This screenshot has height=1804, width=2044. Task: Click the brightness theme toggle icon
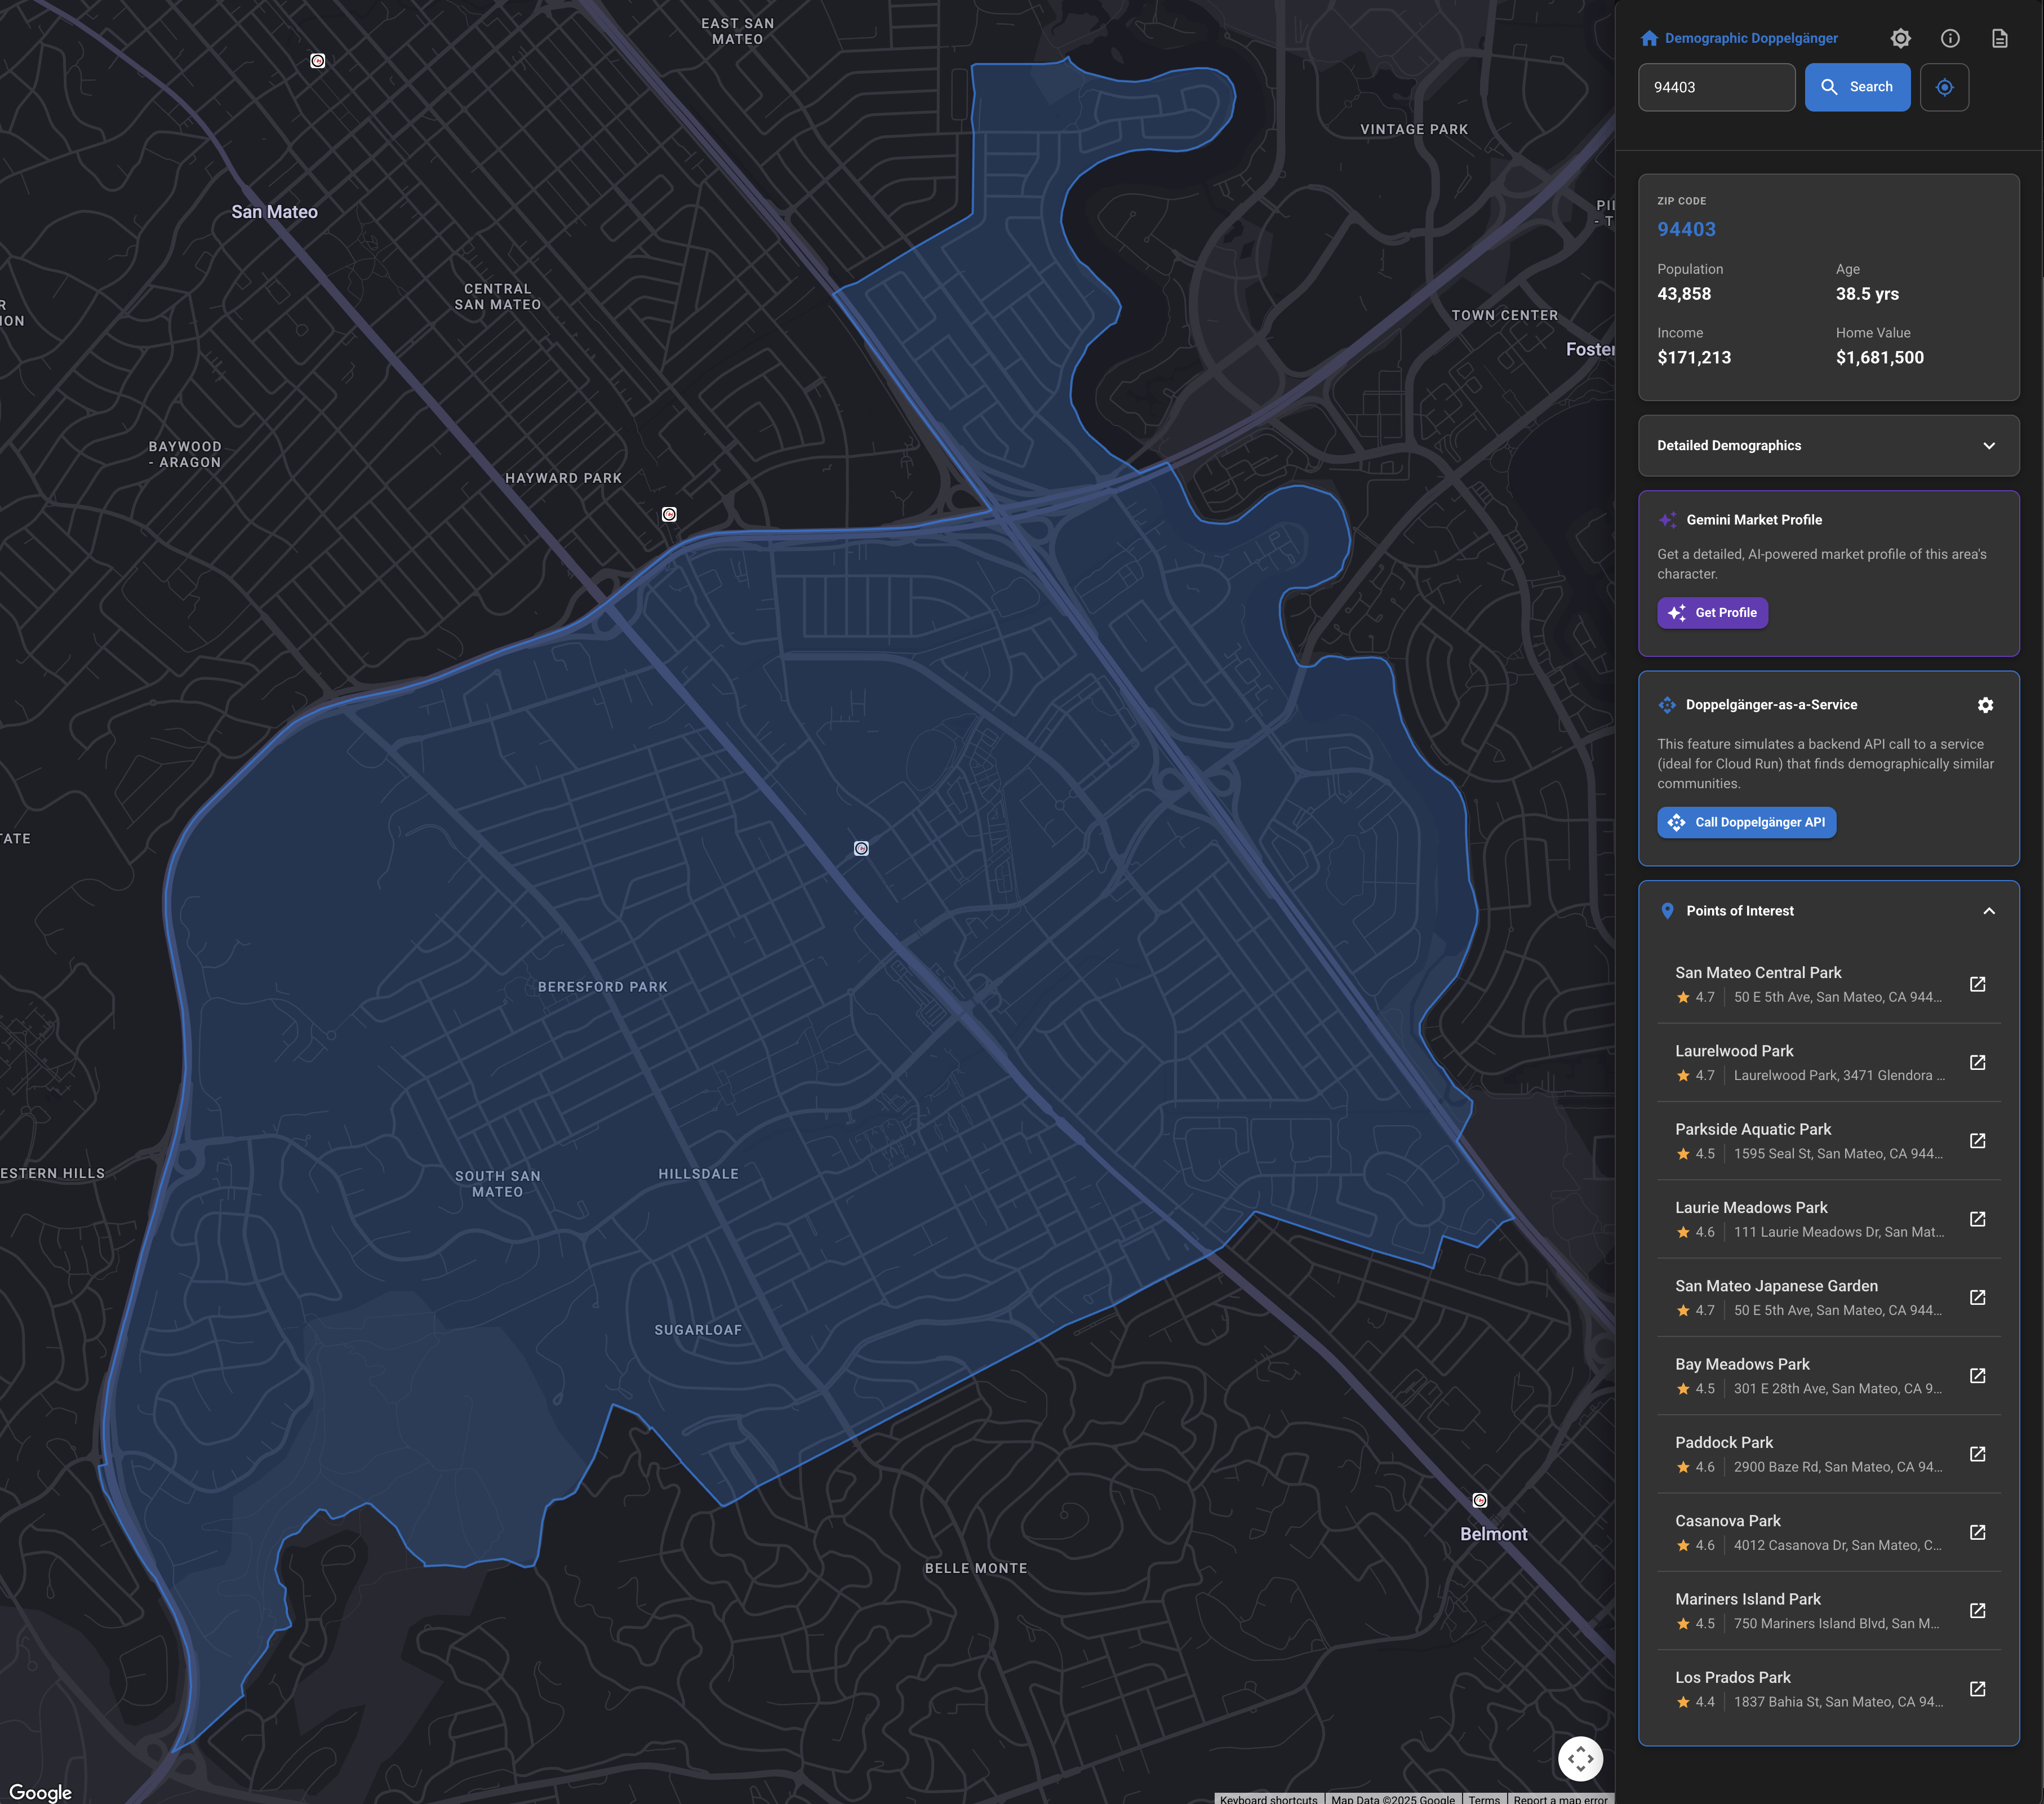(1900, 38)
